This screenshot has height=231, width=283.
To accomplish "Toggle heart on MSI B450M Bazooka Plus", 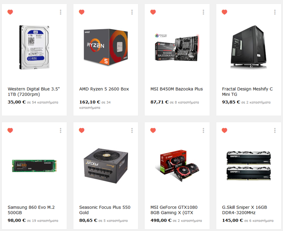I will [153, 12].
